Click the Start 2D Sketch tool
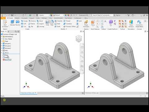This screenshot has width=149, height=112. tap(5, 24)
